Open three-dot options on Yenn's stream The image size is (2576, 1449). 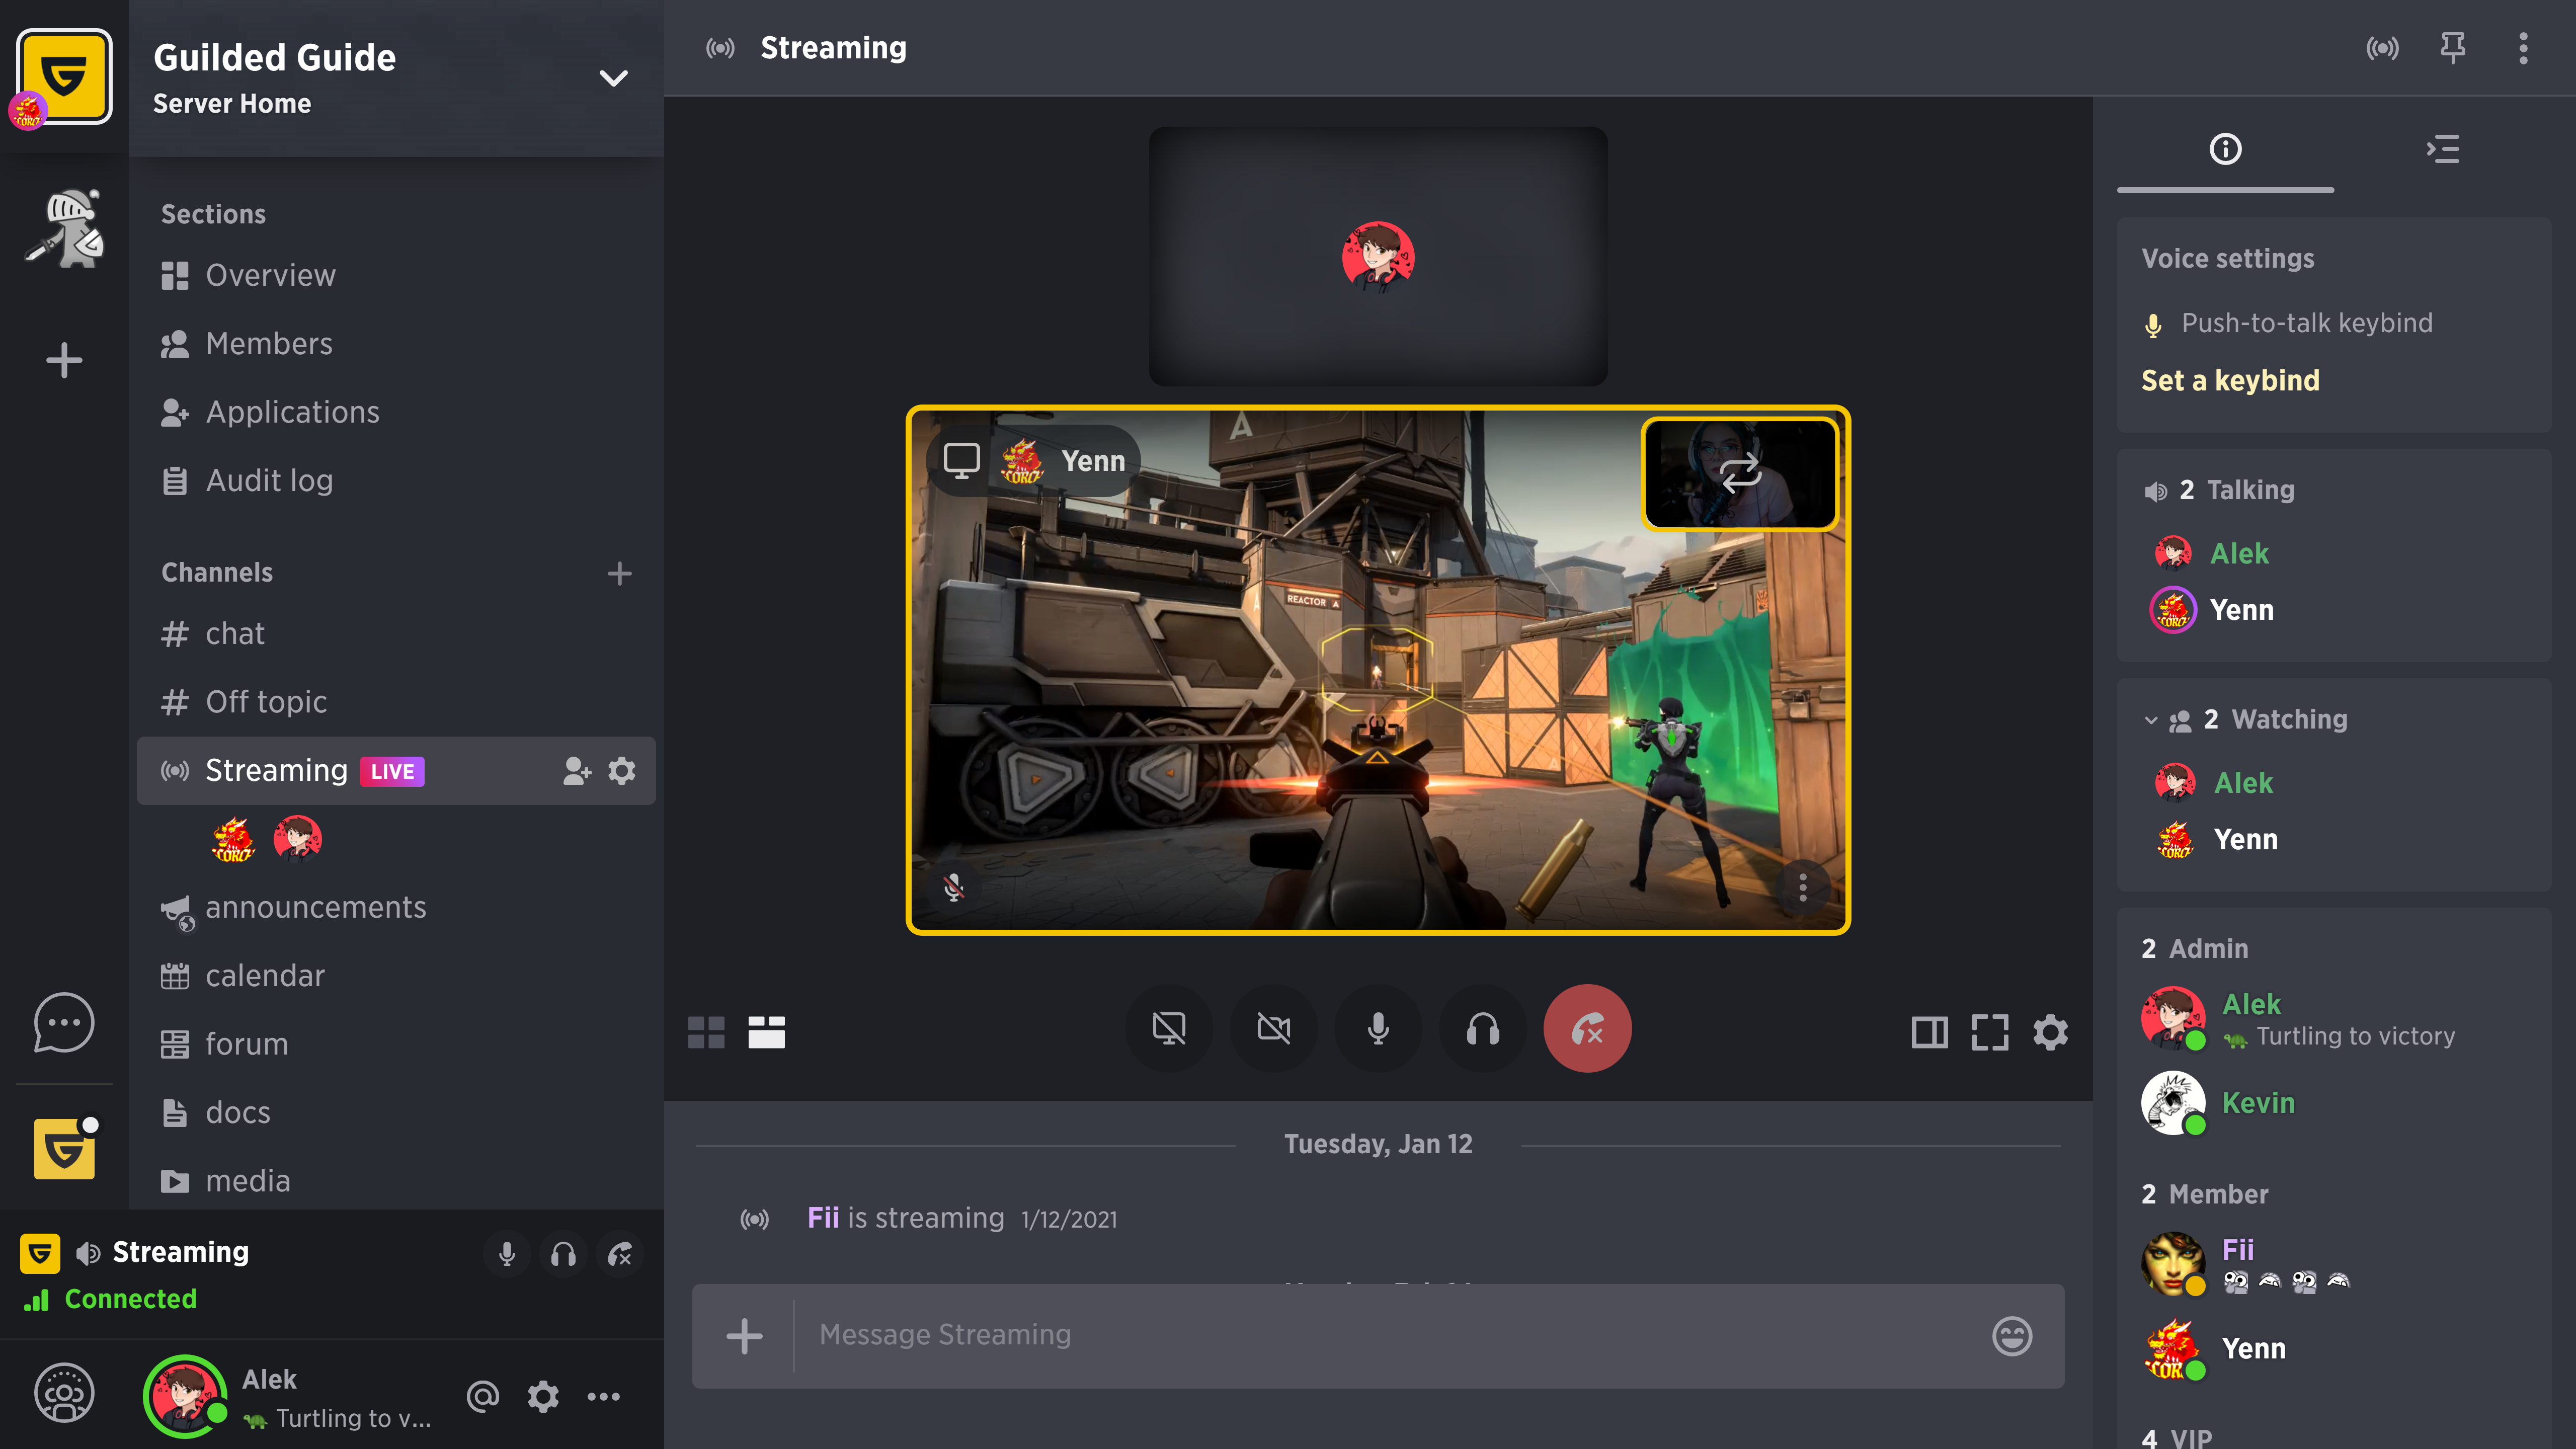click(x=1803, y=887)
